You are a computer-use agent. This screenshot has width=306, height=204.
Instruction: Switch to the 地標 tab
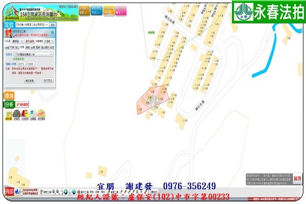7,47
